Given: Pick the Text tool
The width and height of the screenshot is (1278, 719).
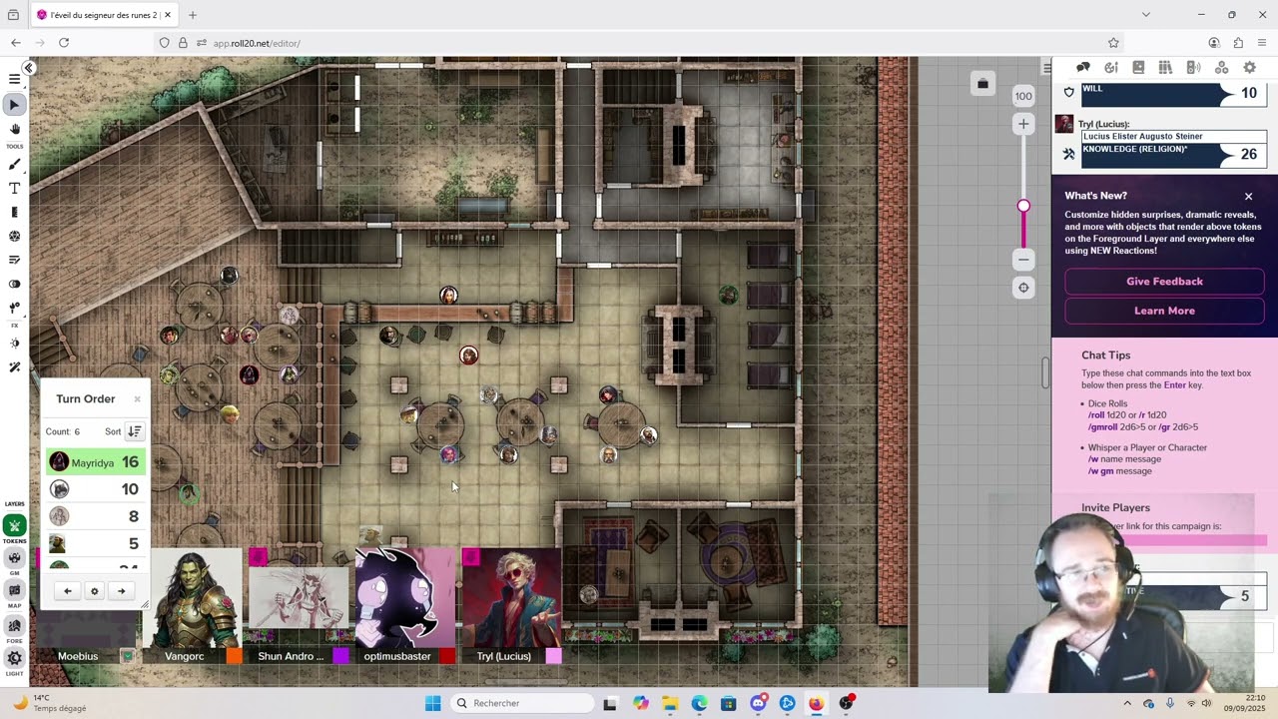Looking at the screenshot, I should 14,189.
